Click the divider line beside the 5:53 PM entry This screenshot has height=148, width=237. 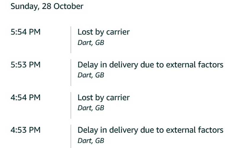tap(71, 72)
